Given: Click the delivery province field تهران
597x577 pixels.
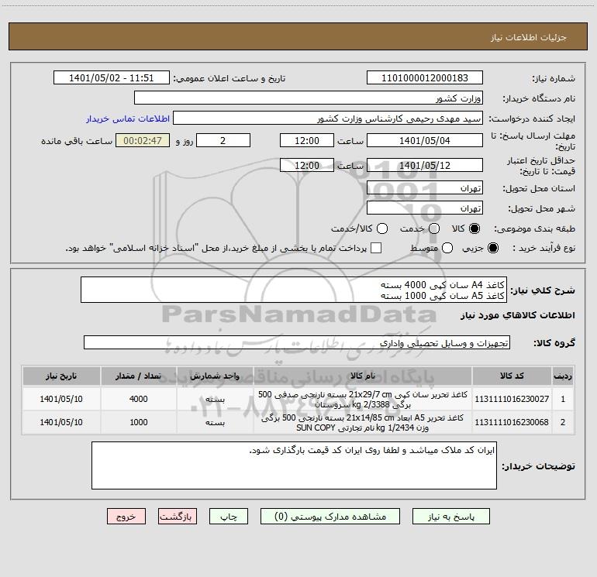Looking at the screenshot, I should tap(425, 187).
